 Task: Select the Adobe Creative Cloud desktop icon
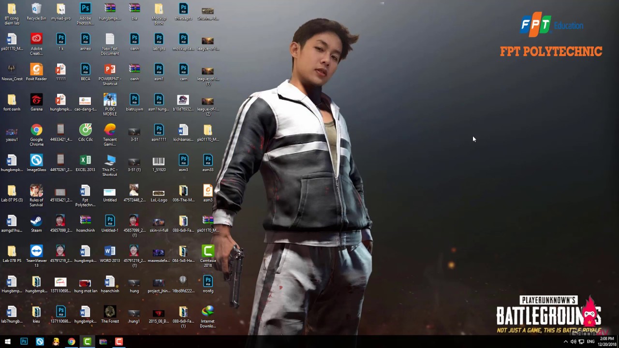pyautogui.click(x=36, y=44)
